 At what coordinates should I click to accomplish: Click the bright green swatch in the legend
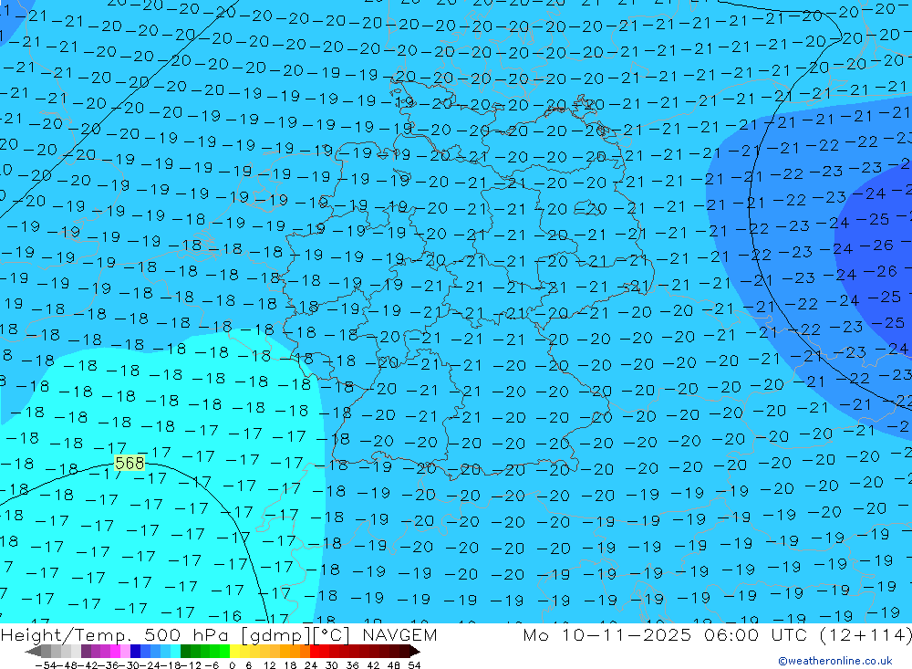pos(224,651)
